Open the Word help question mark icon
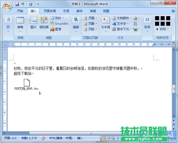 click(173, 11)
